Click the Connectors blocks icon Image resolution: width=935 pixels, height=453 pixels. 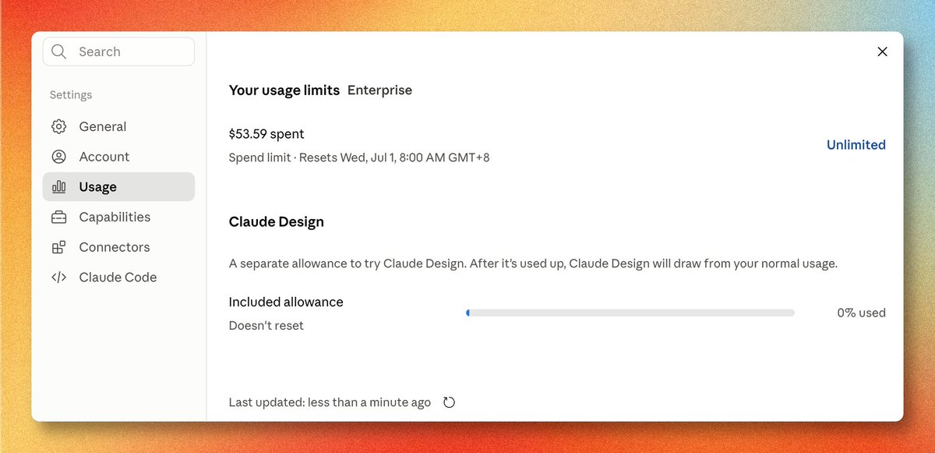tap(58, 247)
